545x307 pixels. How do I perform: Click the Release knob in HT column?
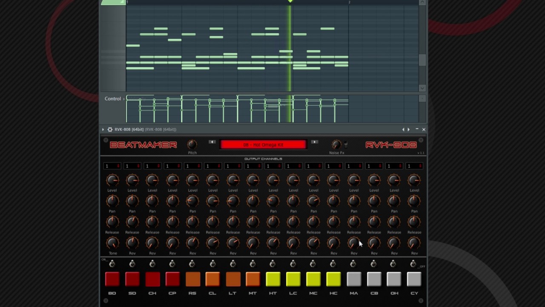[273, 222]
